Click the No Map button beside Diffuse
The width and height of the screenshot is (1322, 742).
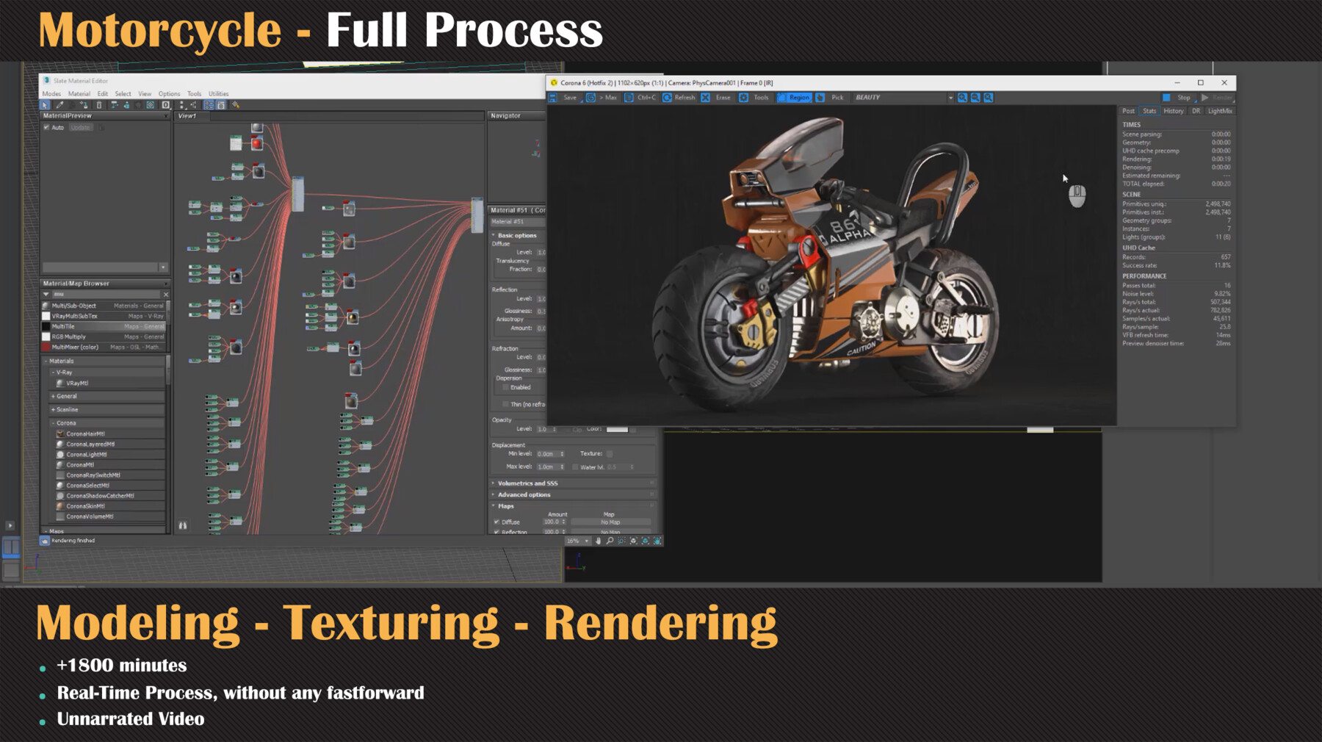pos(610,522)
